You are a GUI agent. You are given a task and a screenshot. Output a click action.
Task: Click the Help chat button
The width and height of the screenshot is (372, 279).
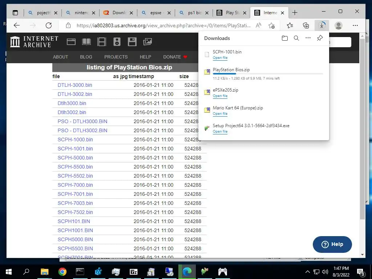332,244
